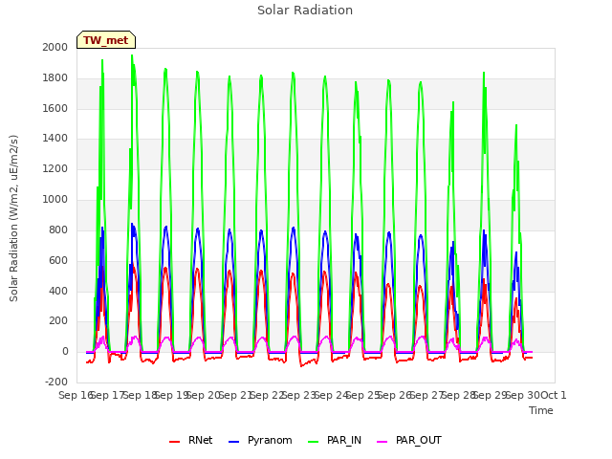Image resolution: width=612 pixels, height=459 pixels.
Task: Click the 2000 y-axis tick label
Action: (x=55, y=47)
